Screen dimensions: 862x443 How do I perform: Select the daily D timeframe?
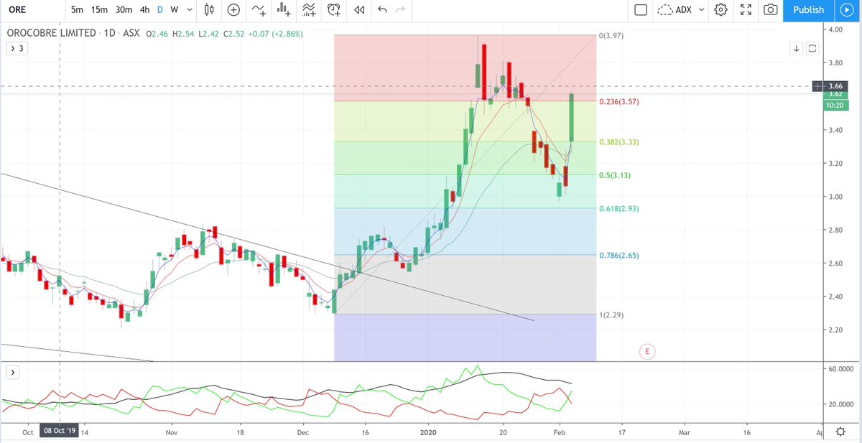pos(160,10)
